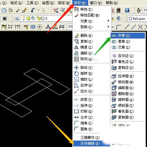
Task: Click 打断(K) Break menu entry
Action: [x=92, y=111]
